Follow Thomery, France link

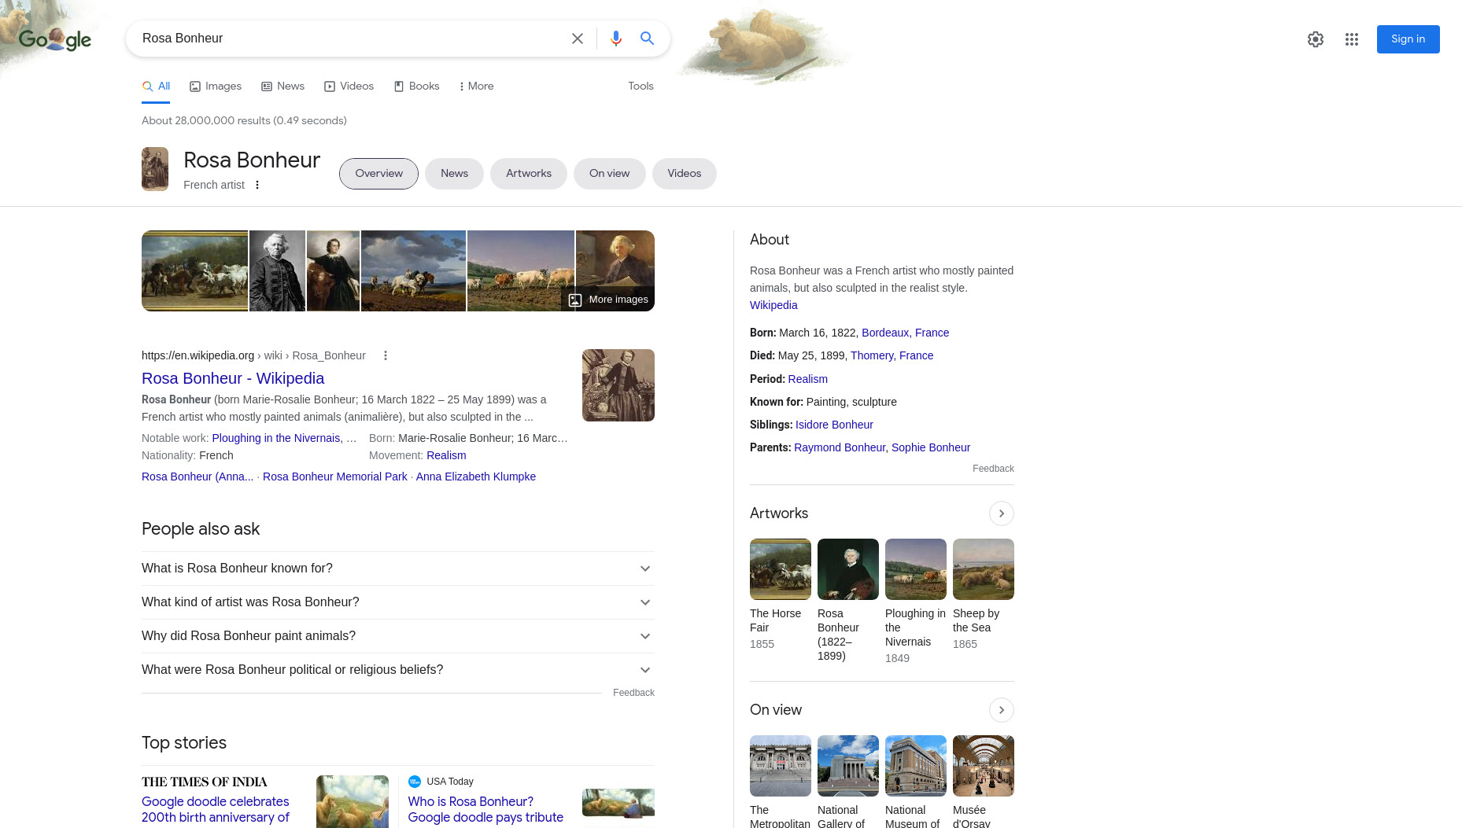click(x=892, y=355)
